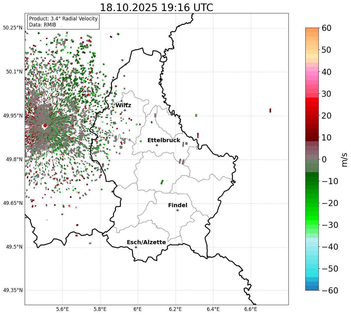
Task: Click the dark red echo near 6.7°E
Action: coord(270,110)
